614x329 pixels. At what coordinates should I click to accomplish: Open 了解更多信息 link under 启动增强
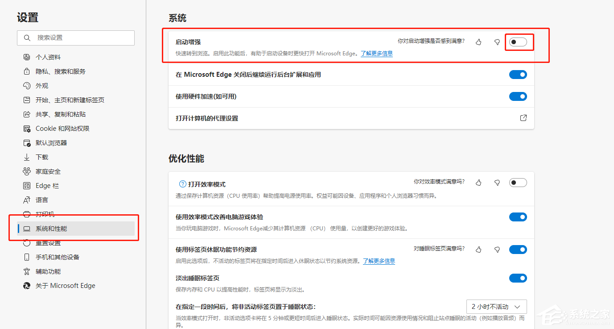coord(376,54)
